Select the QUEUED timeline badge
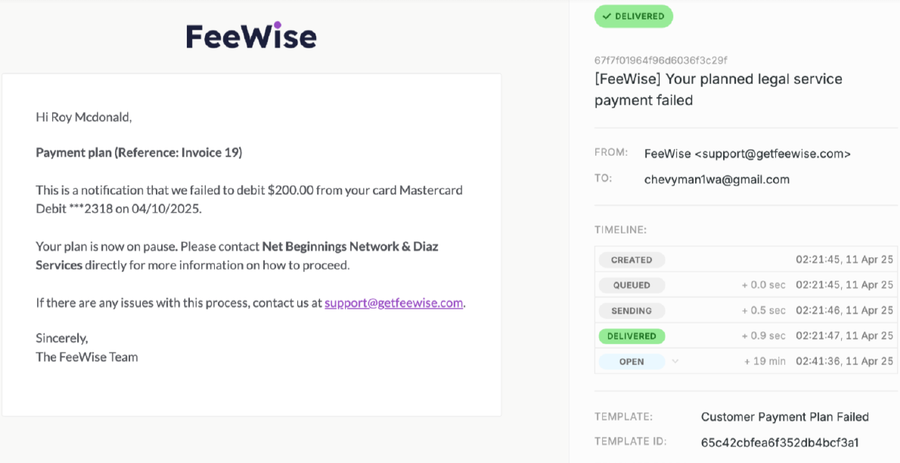Viewport: 900px width, 463px height. [x=632, y=285]
